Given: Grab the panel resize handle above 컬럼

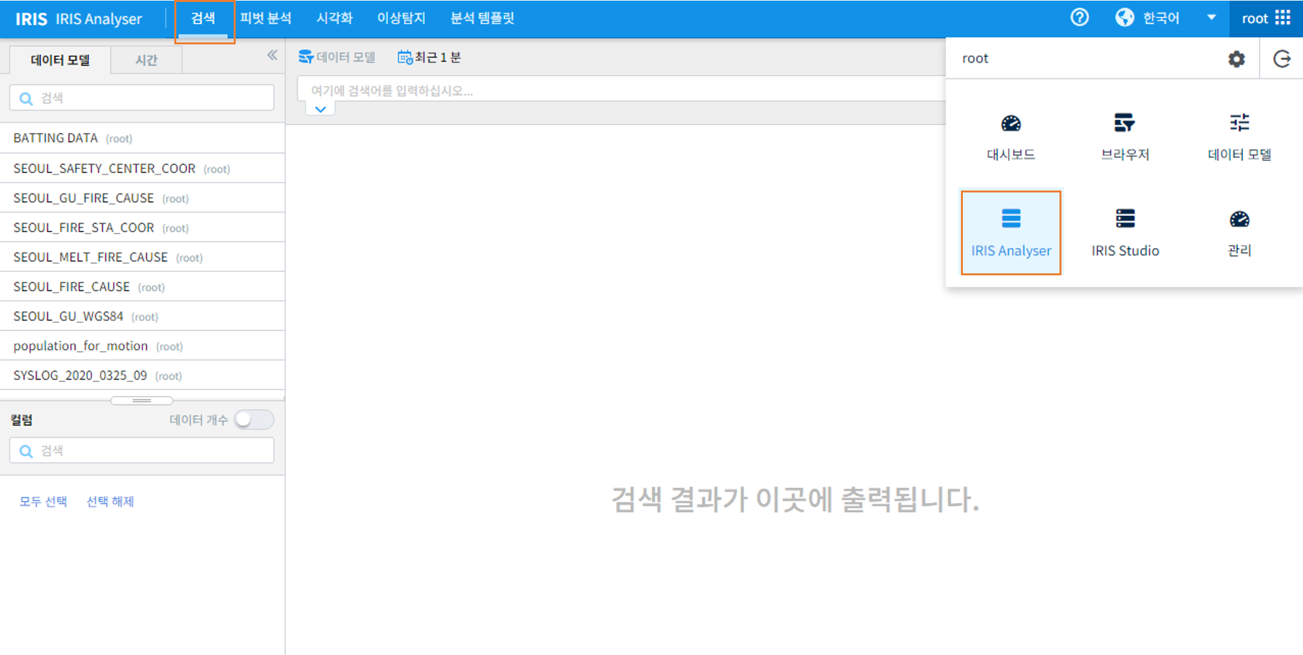Looking at the screenshot, I should [x=142, y=400].
